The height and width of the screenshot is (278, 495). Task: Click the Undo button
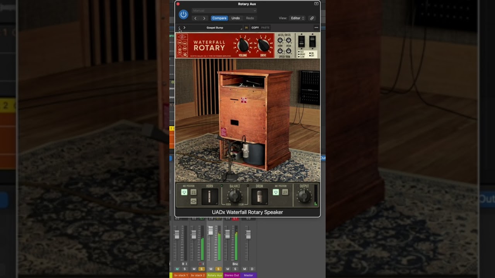pyautogui.click(x=236, y=18)
